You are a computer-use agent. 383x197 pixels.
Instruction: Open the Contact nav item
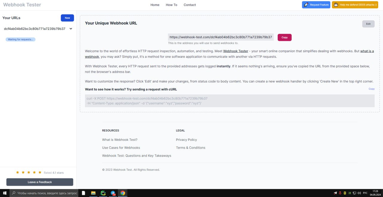(x=190, y=5)
